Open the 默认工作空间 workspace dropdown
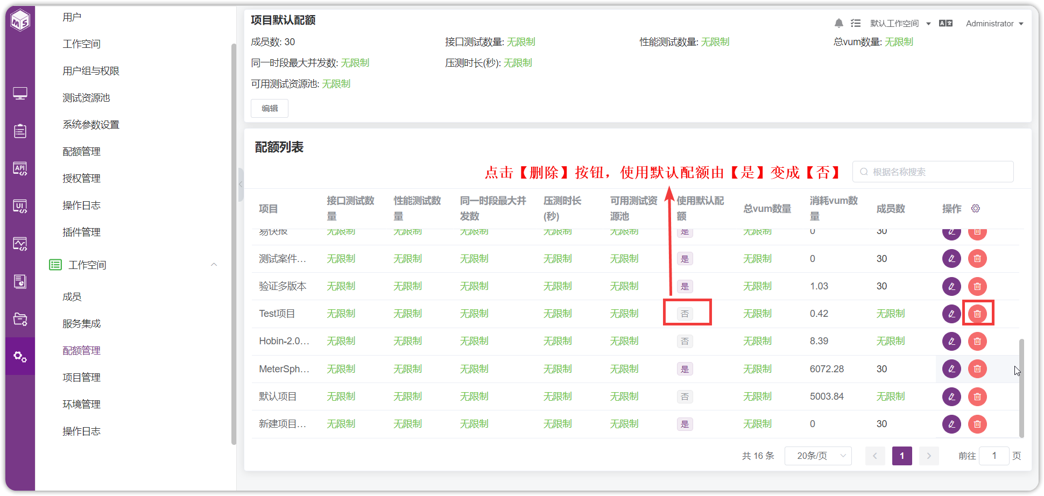Screen dimensions: 1044x496 point(900,24)
